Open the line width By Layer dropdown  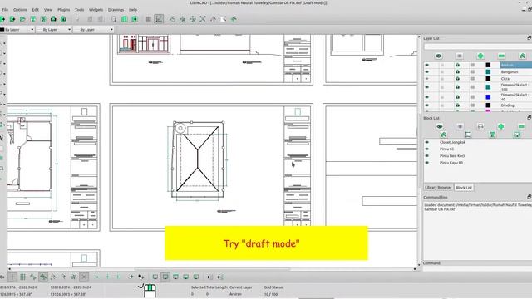pyautogui.click(x=54, y=30)
